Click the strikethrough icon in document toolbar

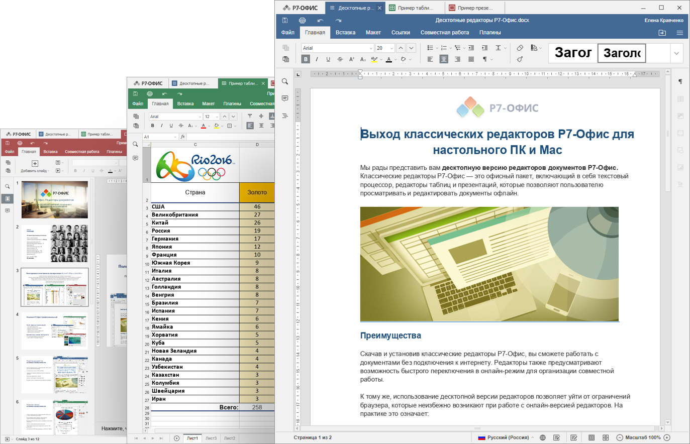[x=340, y=59]
